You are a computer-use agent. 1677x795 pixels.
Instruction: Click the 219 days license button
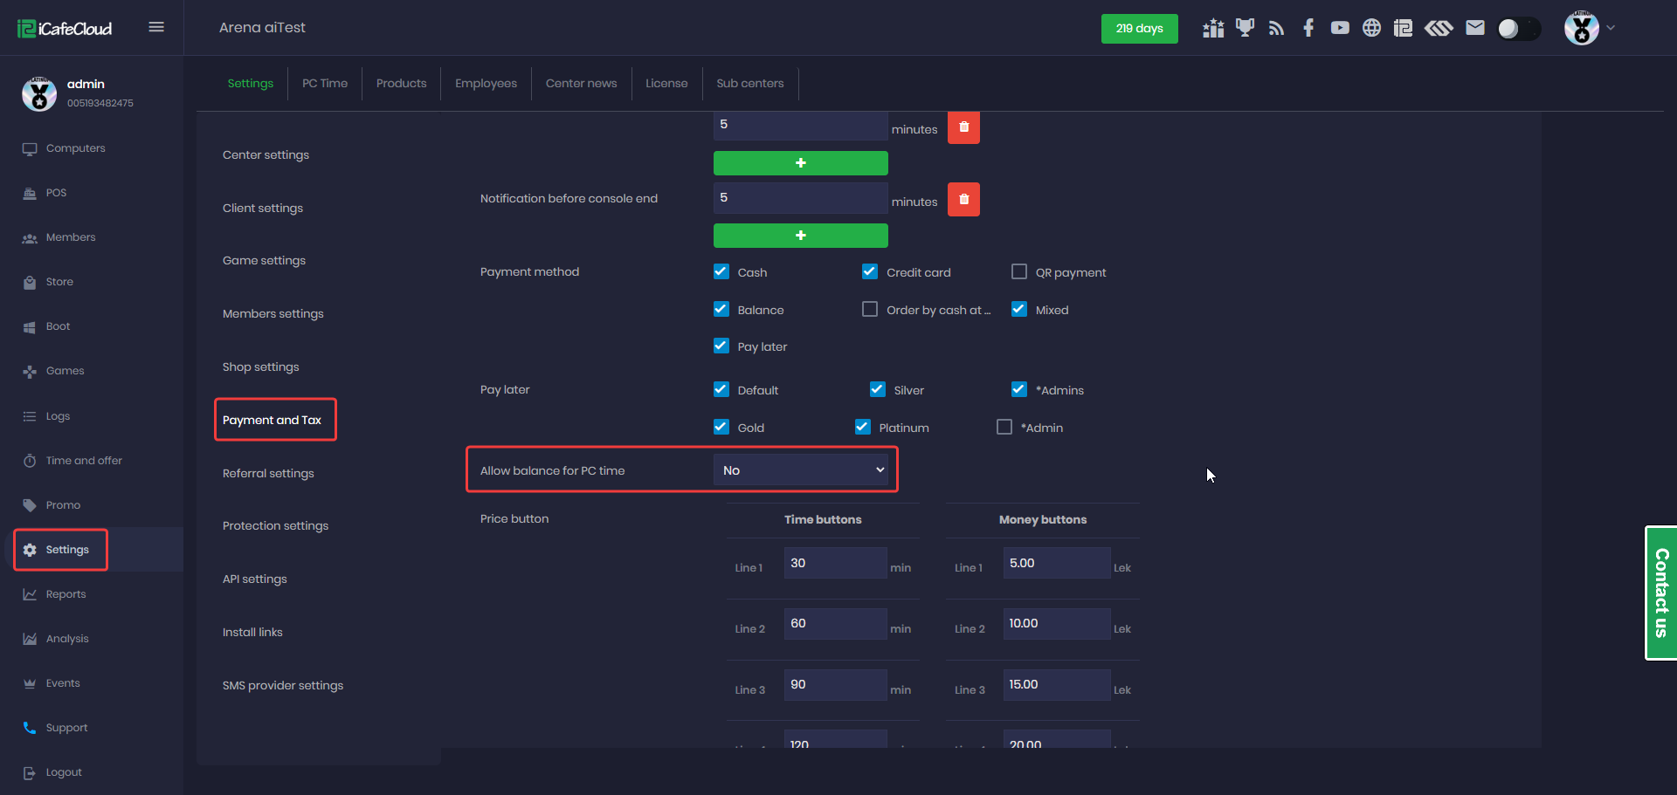click(1139, 29)
